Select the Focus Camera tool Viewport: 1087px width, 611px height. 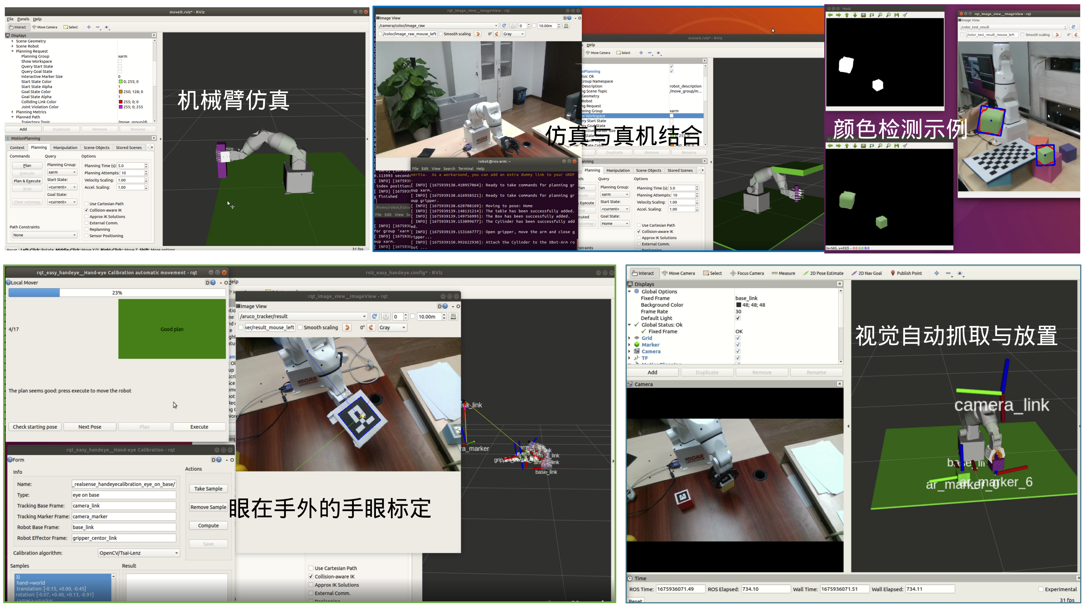[x=747, y=273]
